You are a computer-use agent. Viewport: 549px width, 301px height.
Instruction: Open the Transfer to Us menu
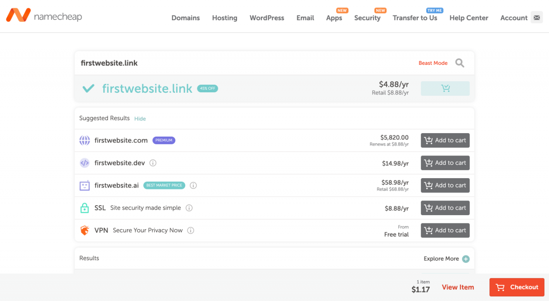click(x=415, y=18)
